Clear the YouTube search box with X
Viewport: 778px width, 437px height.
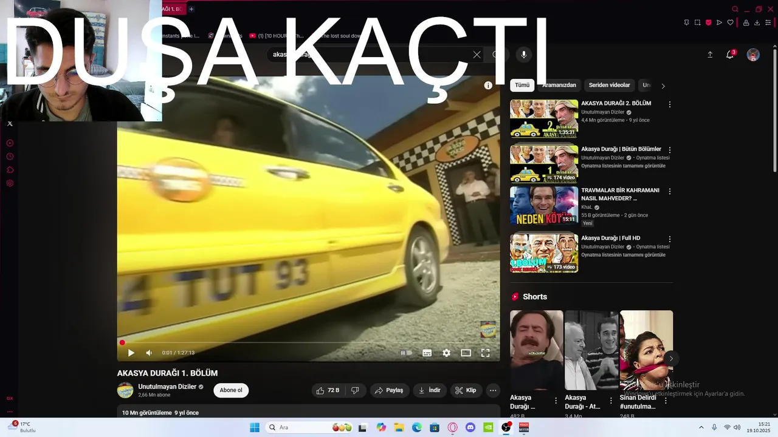477,55
